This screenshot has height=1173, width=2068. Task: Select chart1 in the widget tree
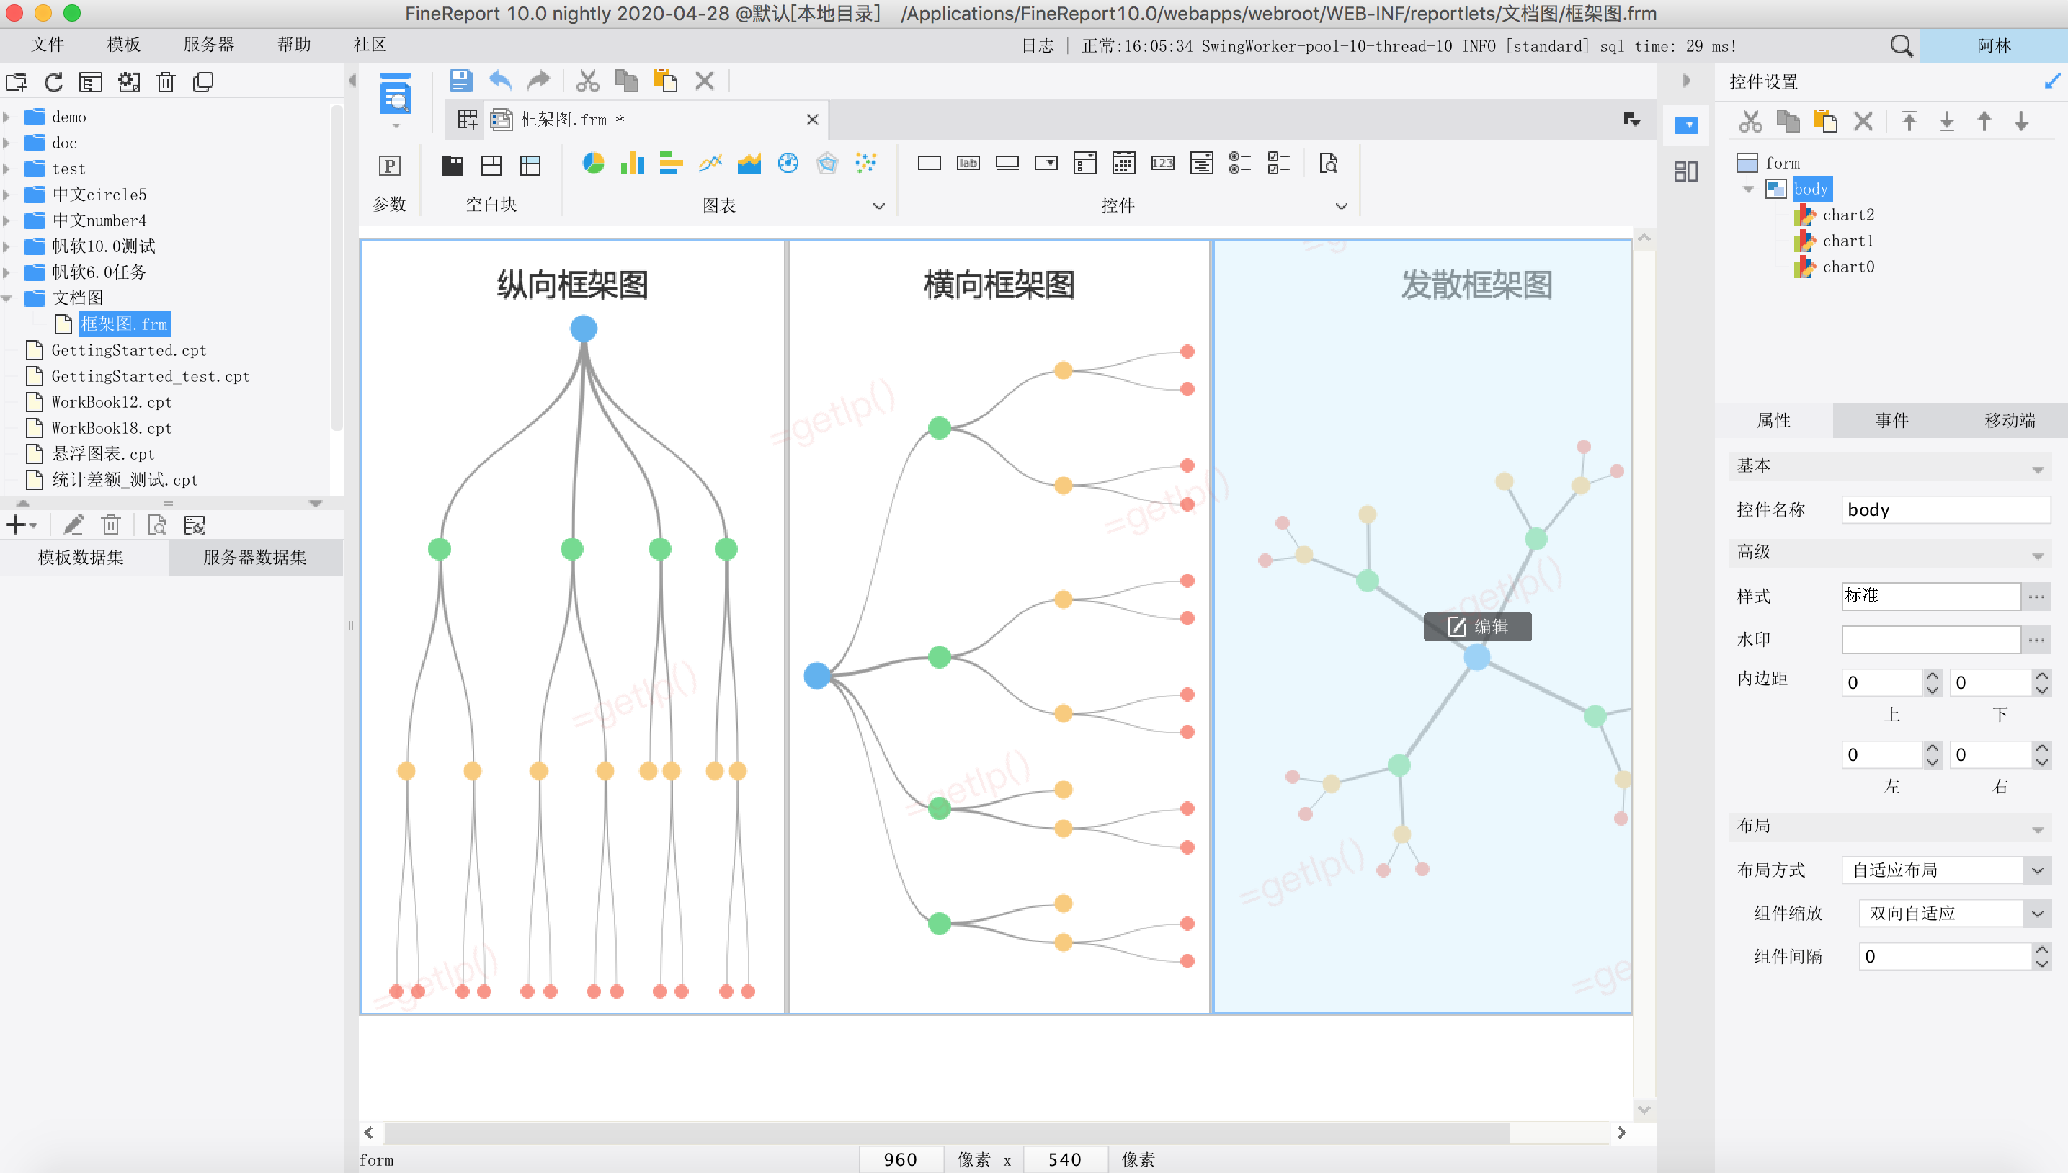1848,241
